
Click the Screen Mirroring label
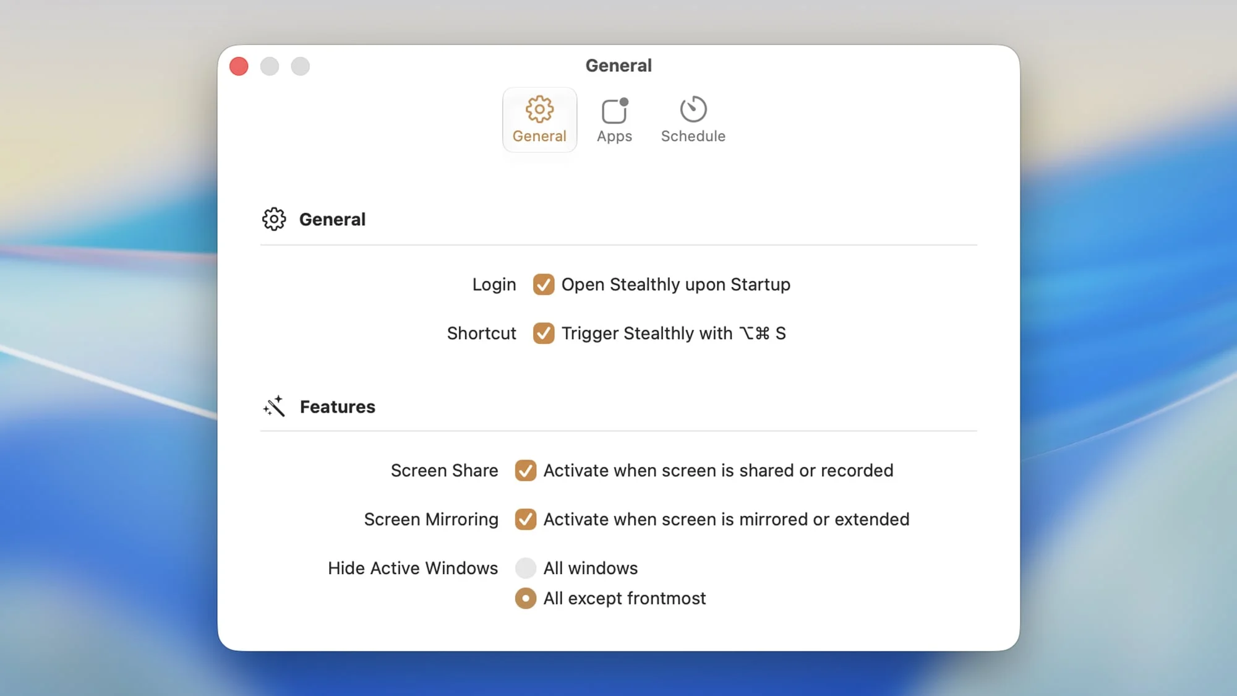click(x=431, y=520)
